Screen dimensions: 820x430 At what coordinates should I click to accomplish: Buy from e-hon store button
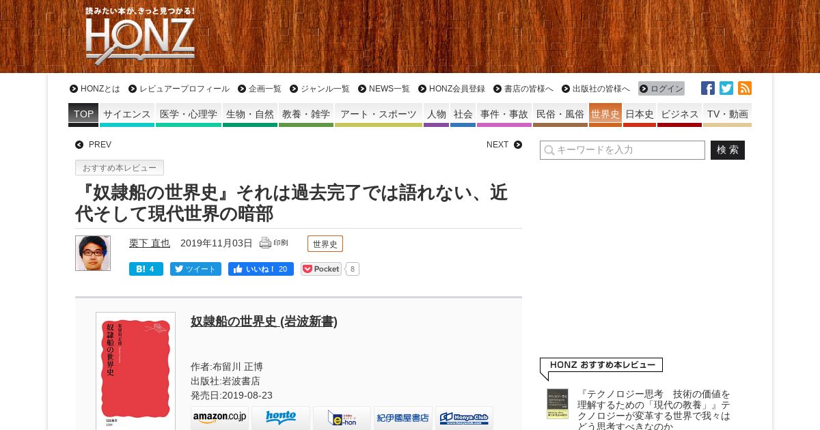342,418
